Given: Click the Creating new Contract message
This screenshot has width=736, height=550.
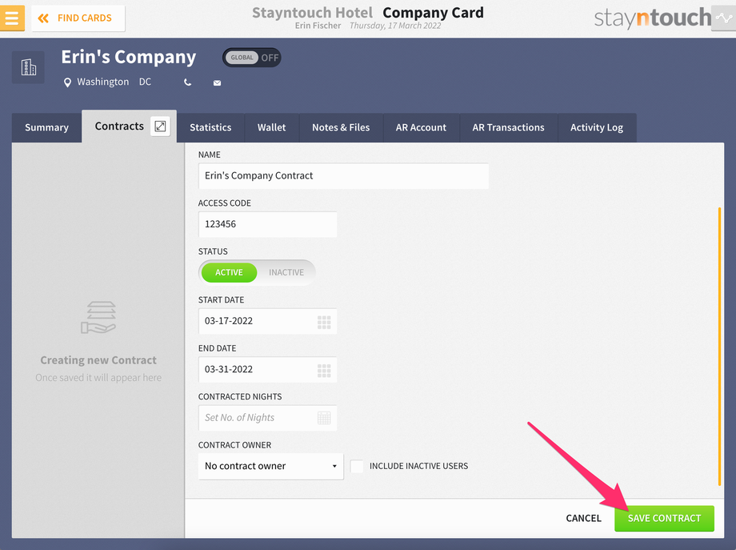Looking at the screenshot, I should 98,360.
